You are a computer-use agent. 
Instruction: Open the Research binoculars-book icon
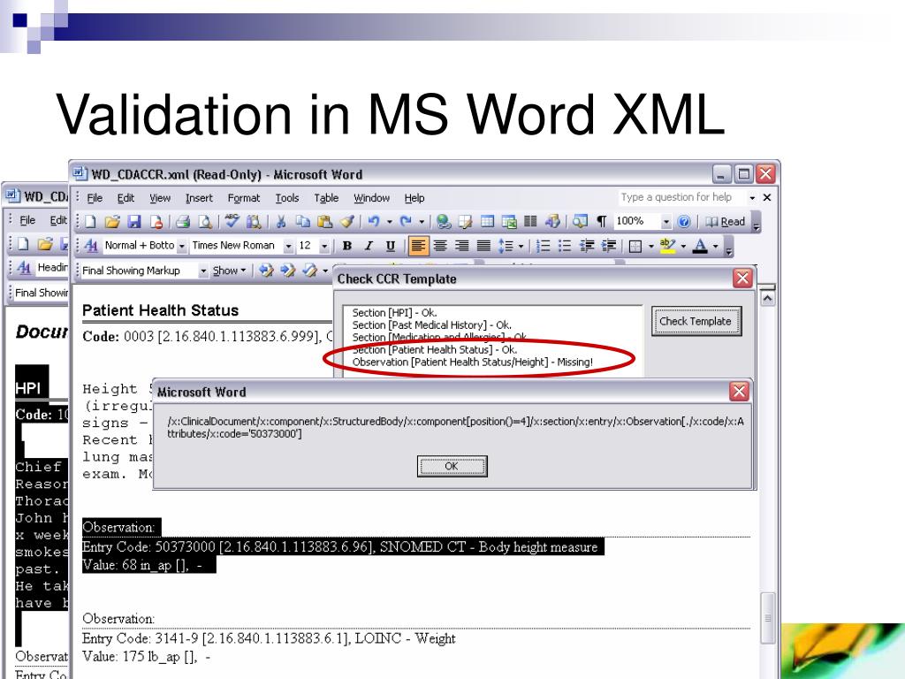pos(254,222)
